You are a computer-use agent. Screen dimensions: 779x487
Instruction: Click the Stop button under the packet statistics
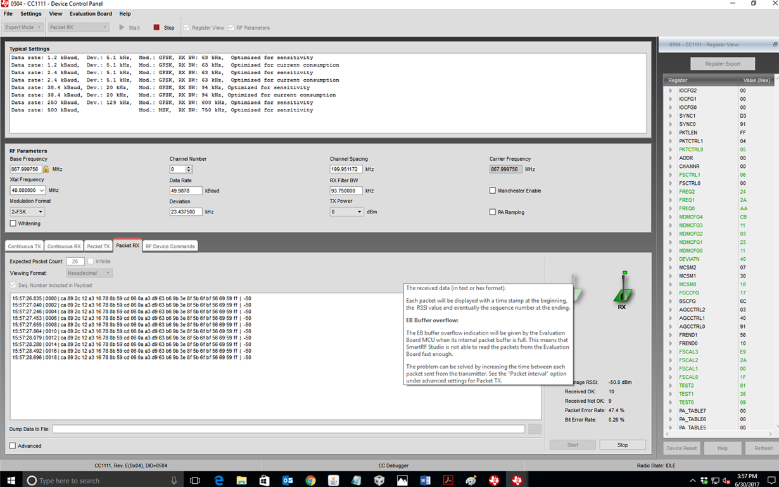click(623, 445)
